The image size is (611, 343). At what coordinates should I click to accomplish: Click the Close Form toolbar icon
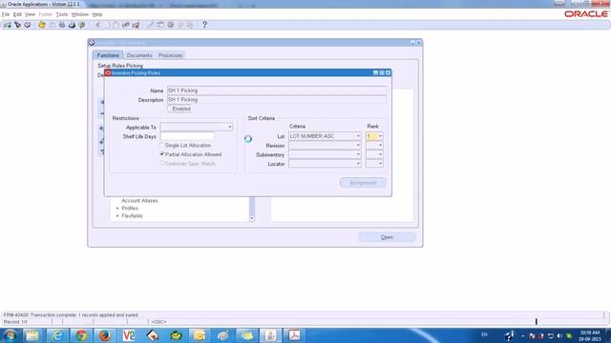82,25
